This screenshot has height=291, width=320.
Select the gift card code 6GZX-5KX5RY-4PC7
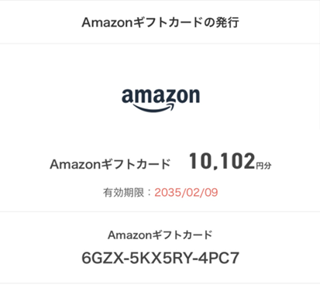160,258
